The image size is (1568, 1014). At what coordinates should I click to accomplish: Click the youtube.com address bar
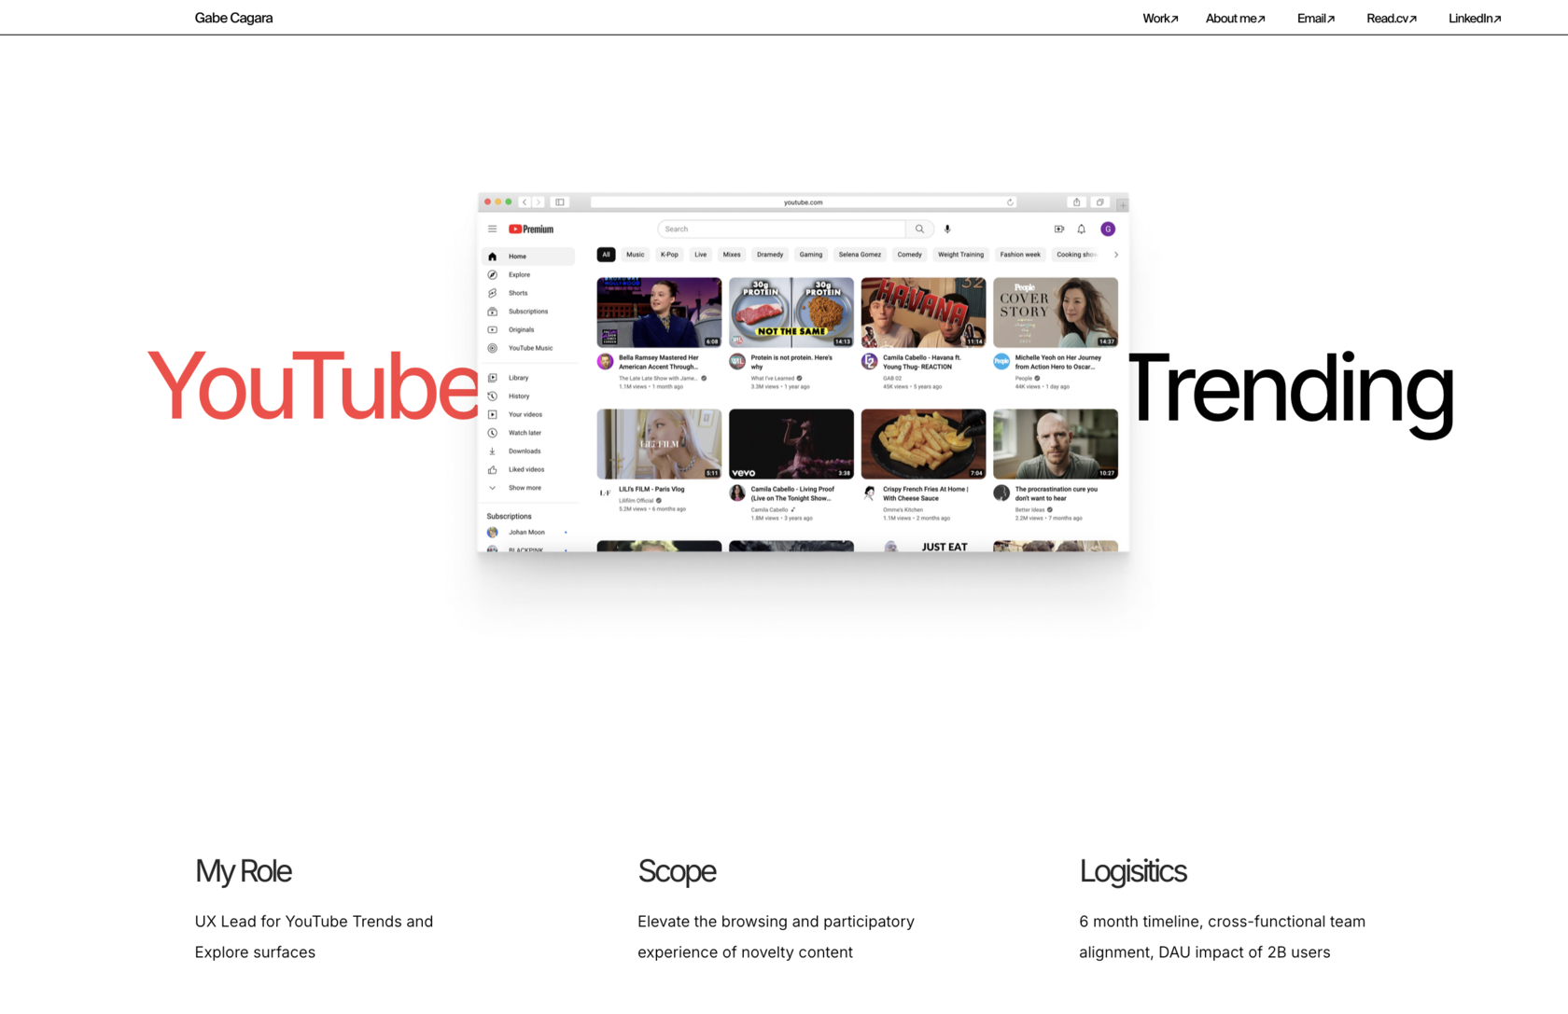(804, 201)
